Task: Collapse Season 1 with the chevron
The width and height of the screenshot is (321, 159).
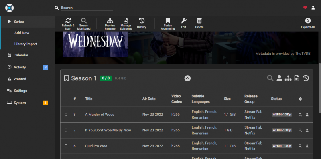Action: 187,78
